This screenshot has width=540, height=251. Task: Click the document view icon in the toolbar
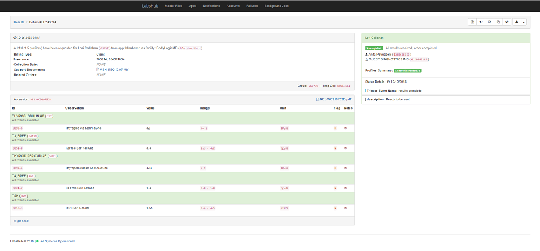tap(473, 22)
